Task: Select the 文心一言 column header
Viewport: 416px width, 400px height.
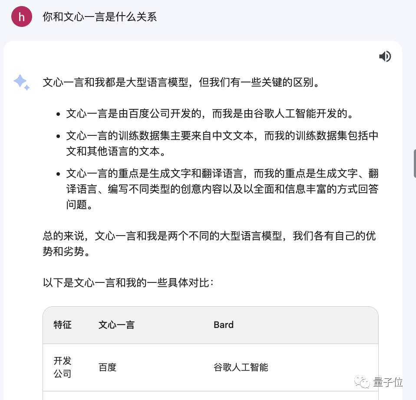Action: point(116,325)
